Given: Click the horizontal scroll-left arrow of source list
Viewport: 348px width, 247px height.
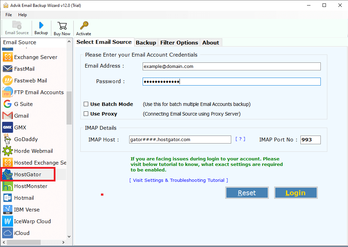Looking at the screenshot, I should pyautogui.click(x=4, y=242).
